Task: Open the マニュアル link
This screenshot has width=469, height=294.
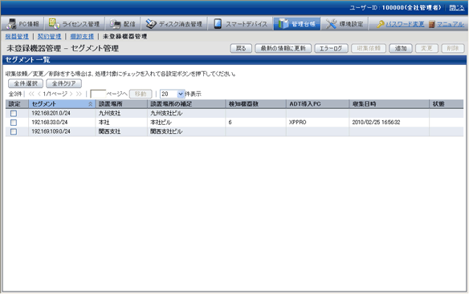Action: point(451,24)
